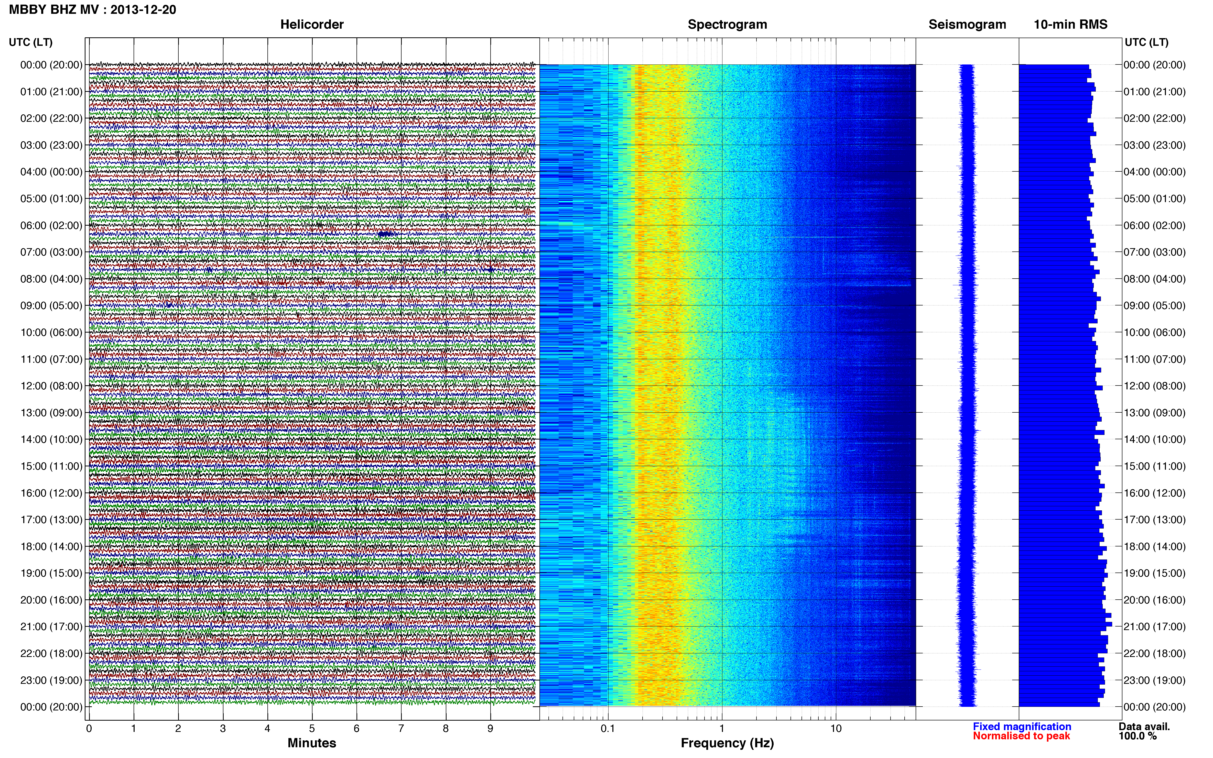The image size is (1213, 758).
Task: Click the left time label '17:00 (13:00)'
Action: (x=51, y=520)
